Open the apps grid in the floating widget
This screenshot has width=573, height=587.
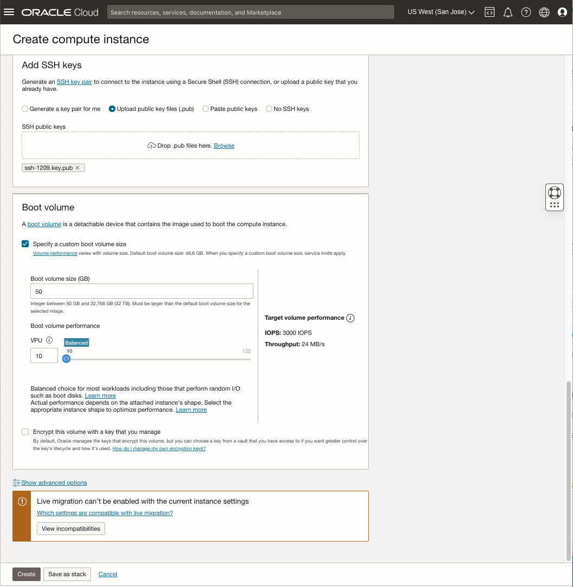[x=554, y=205]
